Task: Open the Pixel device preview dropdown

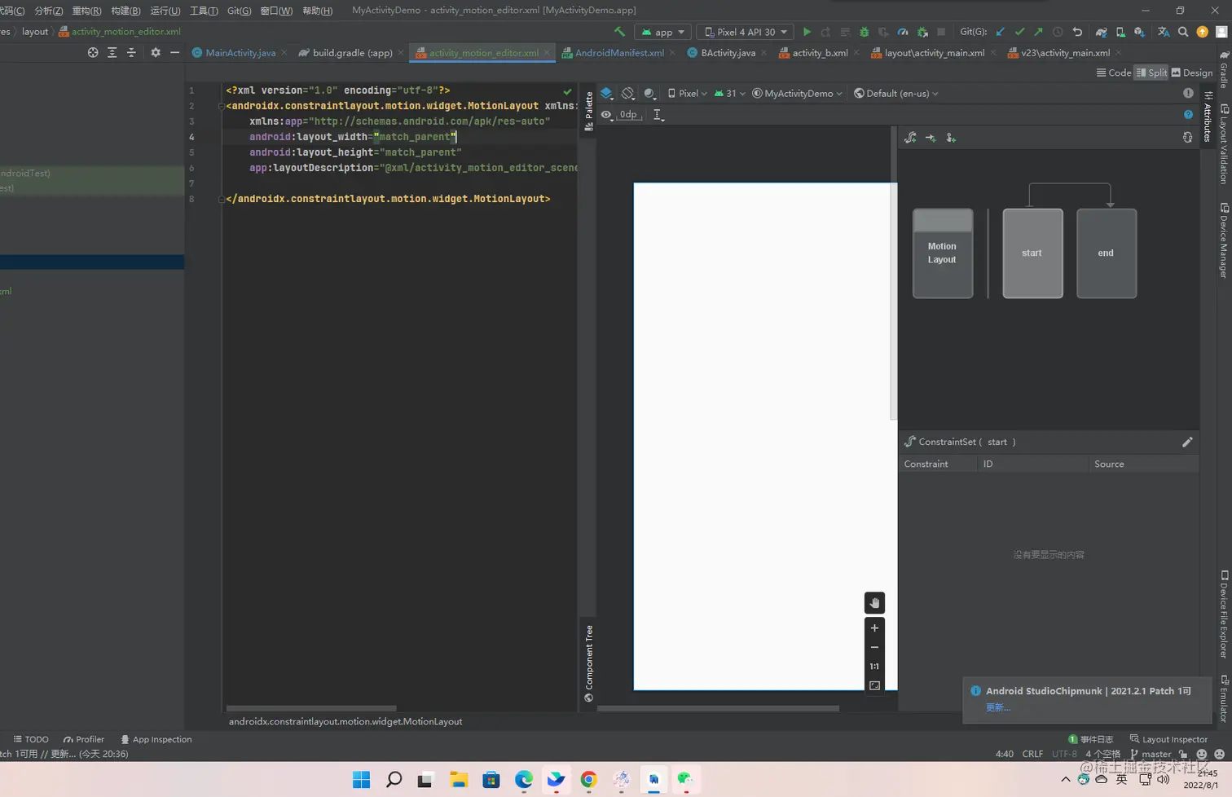Action: tap(688, 93)
